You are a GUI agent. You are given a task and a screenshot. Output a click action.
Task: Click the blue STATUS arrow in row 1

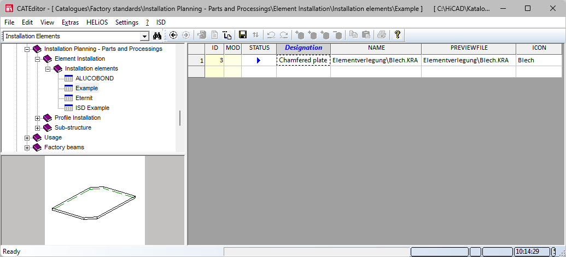coord(259,61)
